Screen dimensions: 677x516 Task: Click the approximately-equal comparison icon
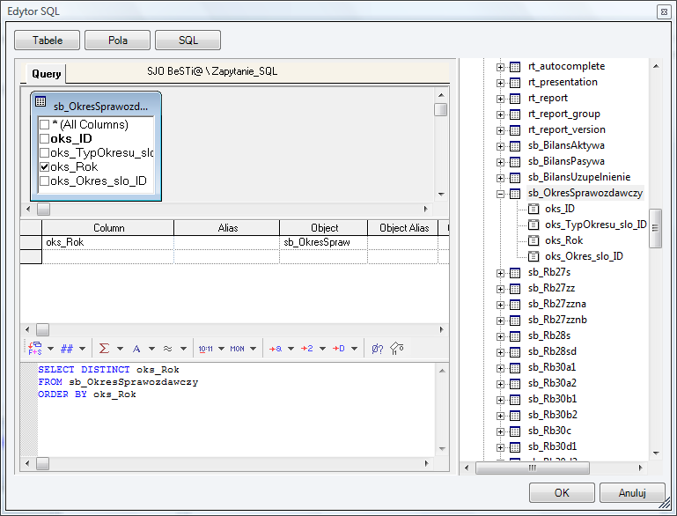pos(167,348)
